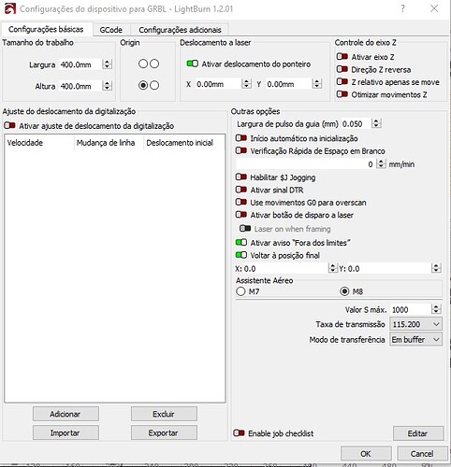Toggle Habilitar $J Jogging switch

pyautogui.click(x=241, y=177)
